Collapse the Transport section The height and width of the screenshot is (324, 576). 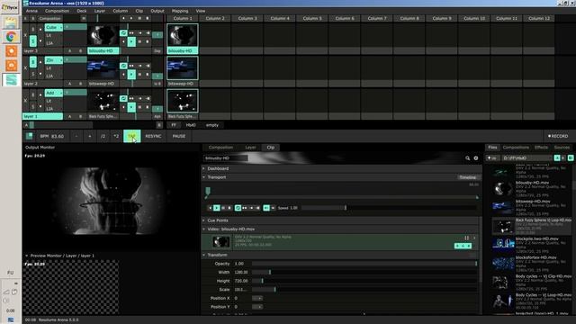click(x=204, y=177)
